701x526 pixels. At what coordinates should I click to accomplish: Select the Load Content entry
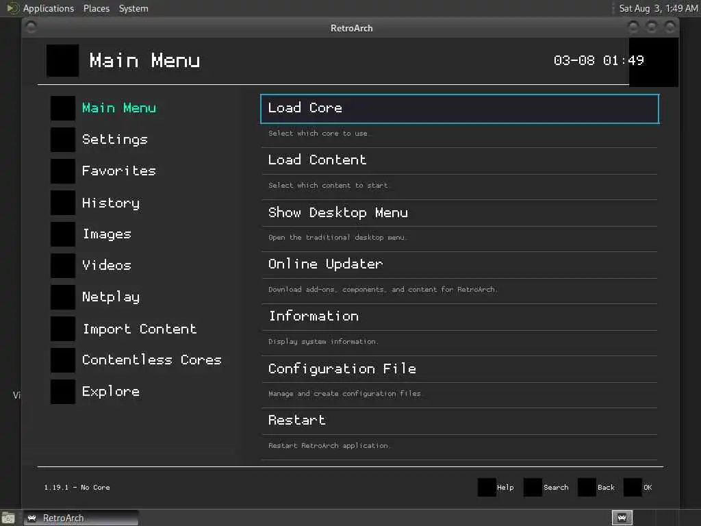tap(459, 160)
